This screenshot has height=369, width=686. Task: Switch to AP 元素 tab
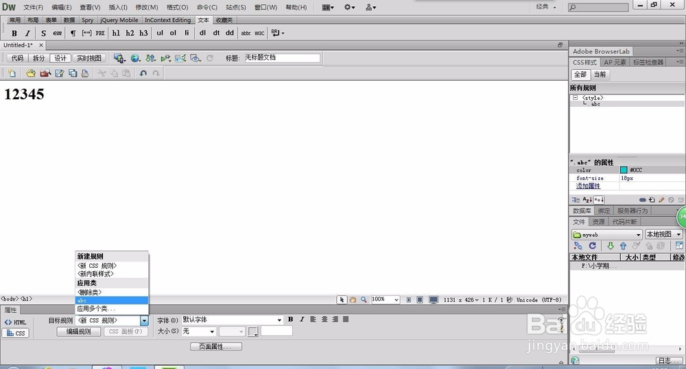click(615, 62)
